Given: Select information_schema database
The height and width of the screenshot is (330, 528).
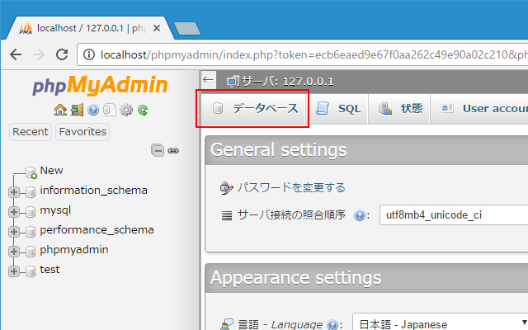Looking at the screenshot, I should [x=93, y=191].
